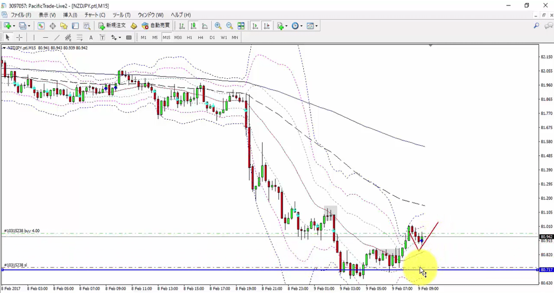The width and height of the screenshot is (554, 293).
Task: Expand the periods clock dropdown arrow
Action: [x=301, y=26]
